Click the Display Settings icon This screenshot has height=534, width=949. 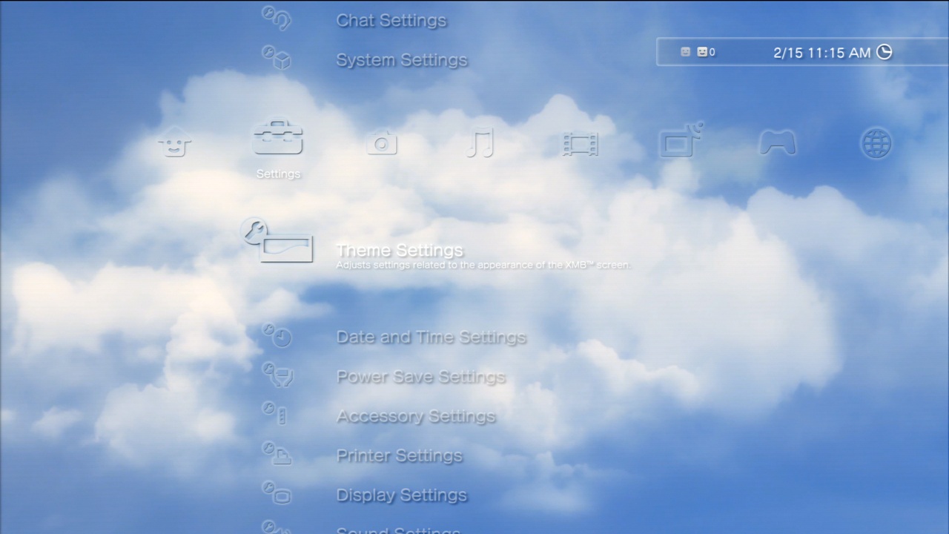pyautogui.click(x=277, y=492)
